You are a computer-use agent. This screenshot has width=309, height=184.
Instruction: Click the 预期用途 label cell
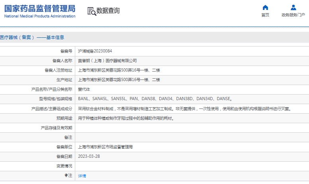[x=64, y=118]
